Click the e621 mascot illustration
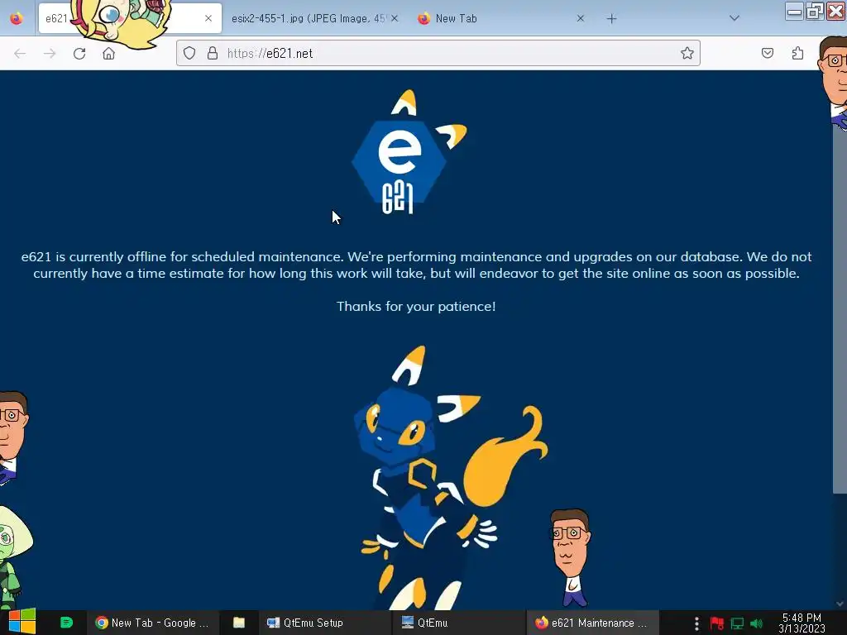847x635 pixels. 452,478
